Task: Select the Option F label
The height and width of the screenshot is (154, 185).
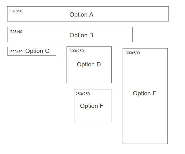Action: pyautogui.click(x=91, y=106)
